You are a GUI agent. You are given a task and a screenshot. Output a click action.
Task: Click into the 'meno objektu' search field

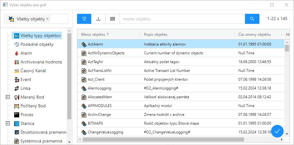click(182, 19)
